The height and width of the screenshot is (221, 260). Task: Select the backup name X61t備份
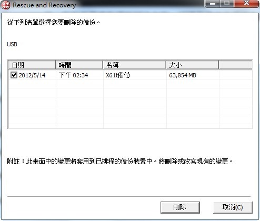[118, 75]
